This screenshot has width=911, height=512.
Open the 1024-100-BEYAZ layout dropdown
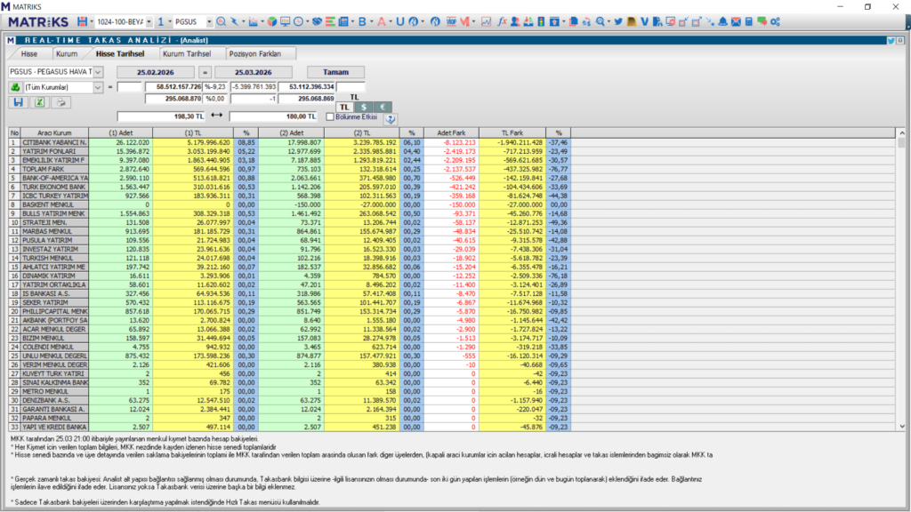point(148,20)
